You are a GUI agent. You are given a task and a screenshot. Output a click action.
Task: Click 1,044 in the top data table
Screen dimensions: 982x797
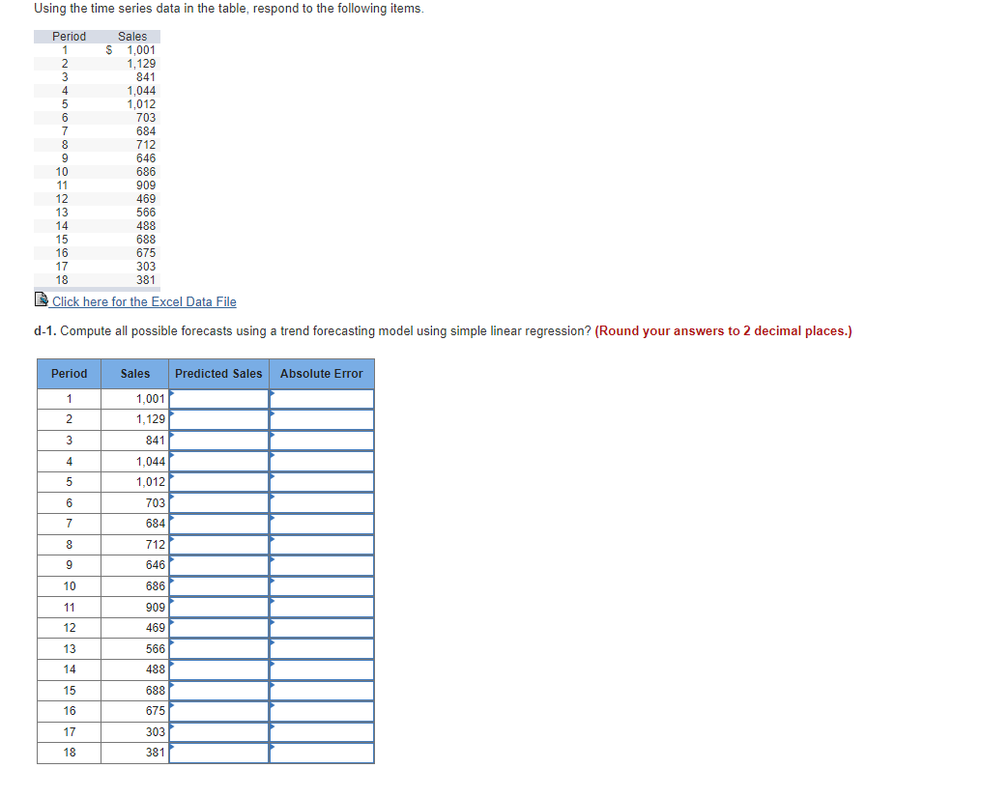(141, 91)
